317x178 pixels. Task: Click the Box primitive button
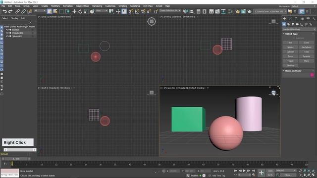(x=290, y=43)
